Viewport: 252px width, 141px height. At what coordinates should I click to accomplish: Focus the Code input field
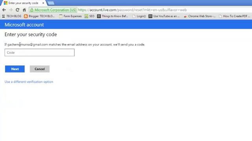point(39,52)
